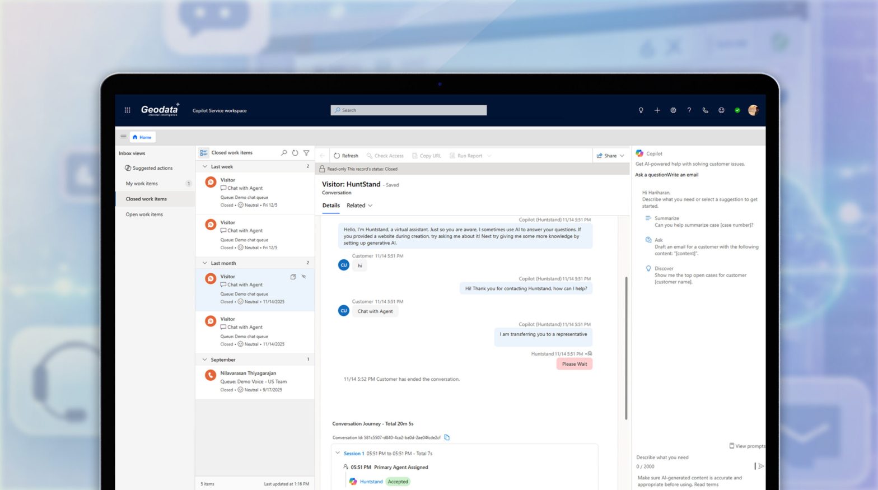Refresh the work items list icon

tap(295, 152)
